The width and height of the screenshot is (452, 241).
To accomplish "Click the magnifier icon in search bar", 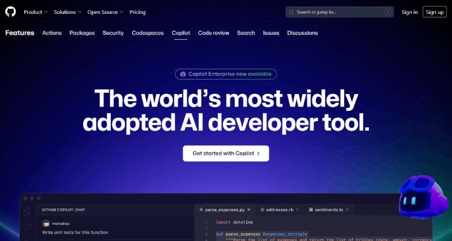I will coord(292,12).
